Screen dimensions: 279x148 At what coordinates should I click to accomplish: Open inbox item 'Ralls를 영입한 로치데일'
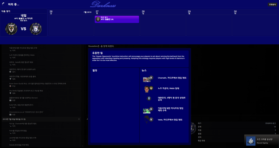[41, 132]
